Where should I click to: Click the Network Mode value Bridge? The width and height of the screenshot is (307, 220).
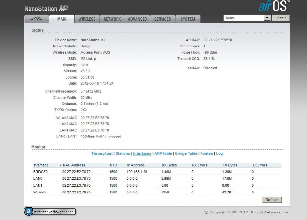pyautogui.click(x=86, y=46)
